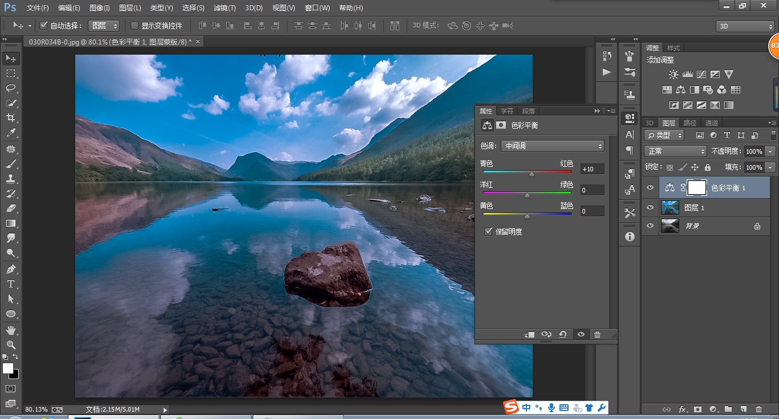This screenshot has width=779, height=419.
Task: Hide the 色彩平衡 1 layer
Action: click(650, 187)
